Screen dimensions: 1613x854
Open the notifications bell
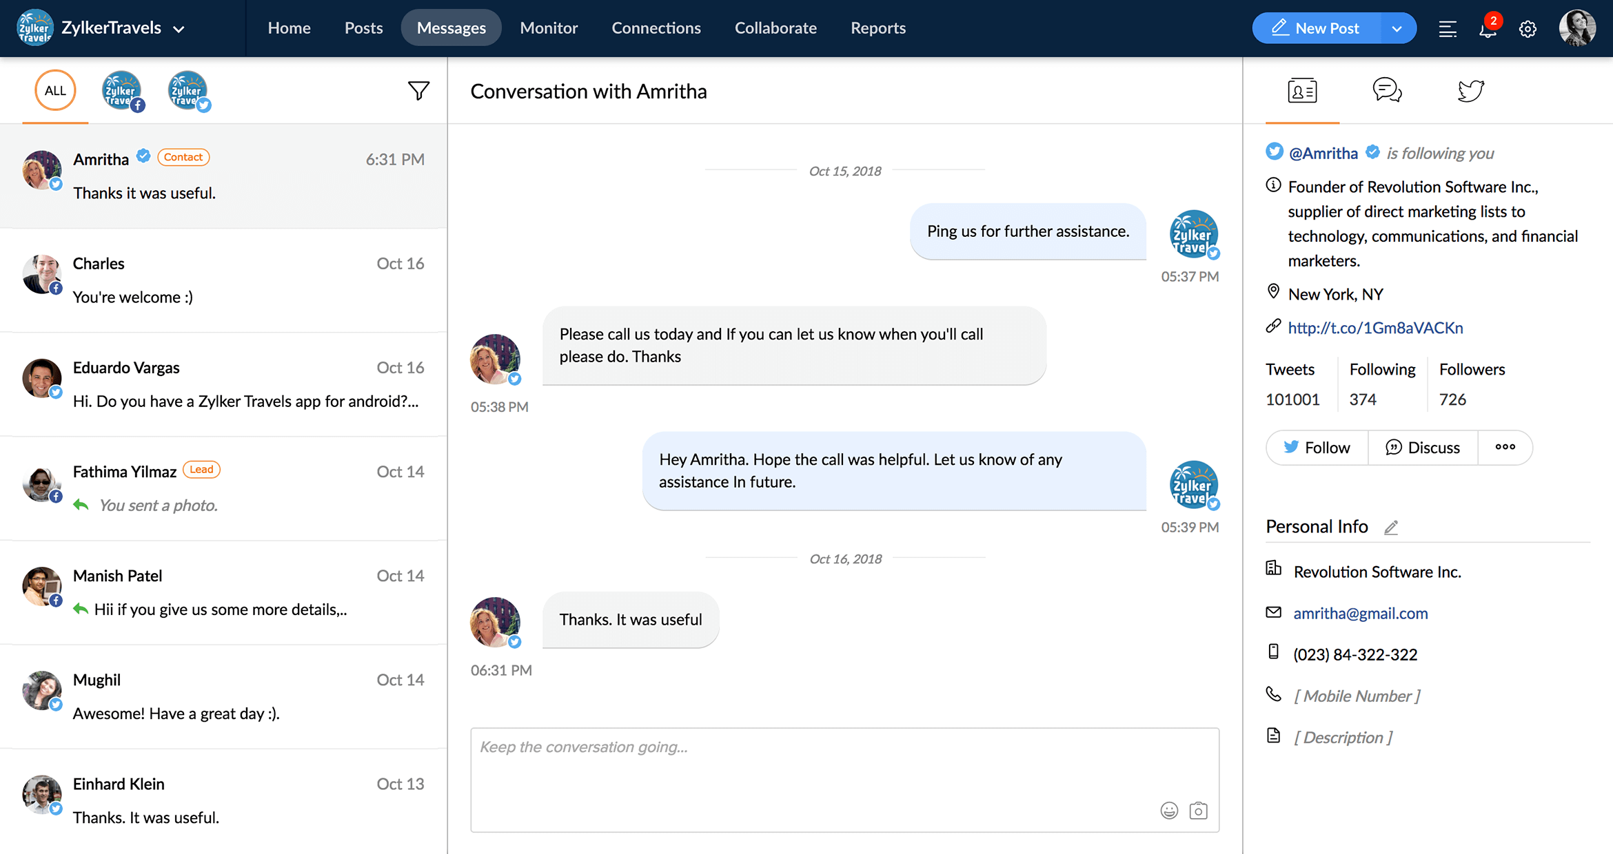point(1488,29)
